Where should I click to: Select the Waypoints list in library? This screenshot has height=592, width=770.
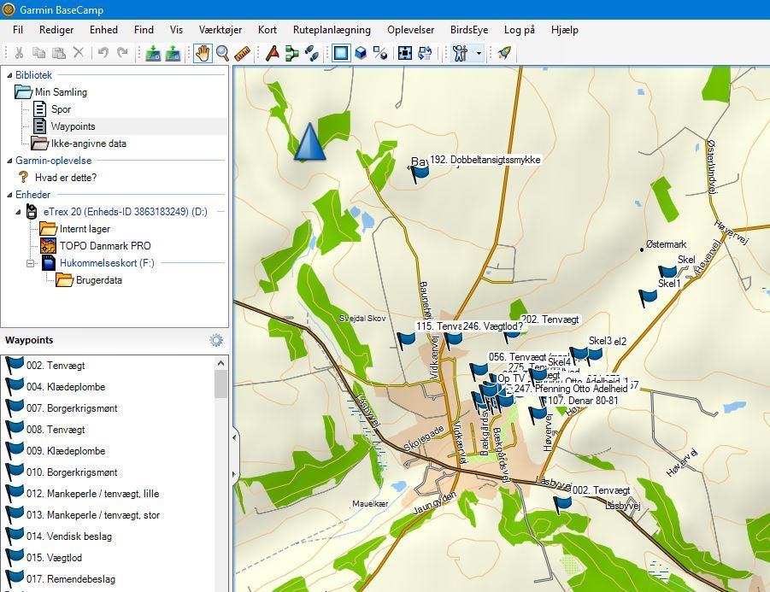point(73,126)
